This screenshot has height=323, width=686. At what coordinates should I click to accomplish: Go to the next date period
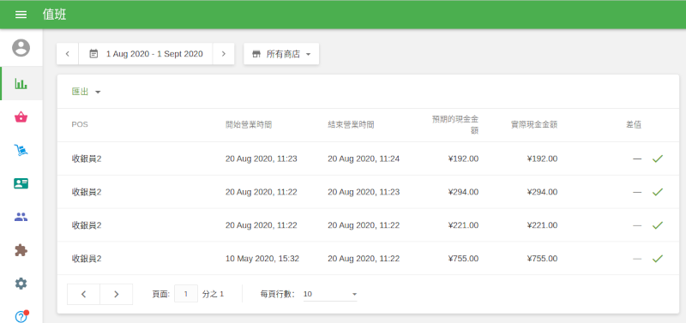point(224,54)
